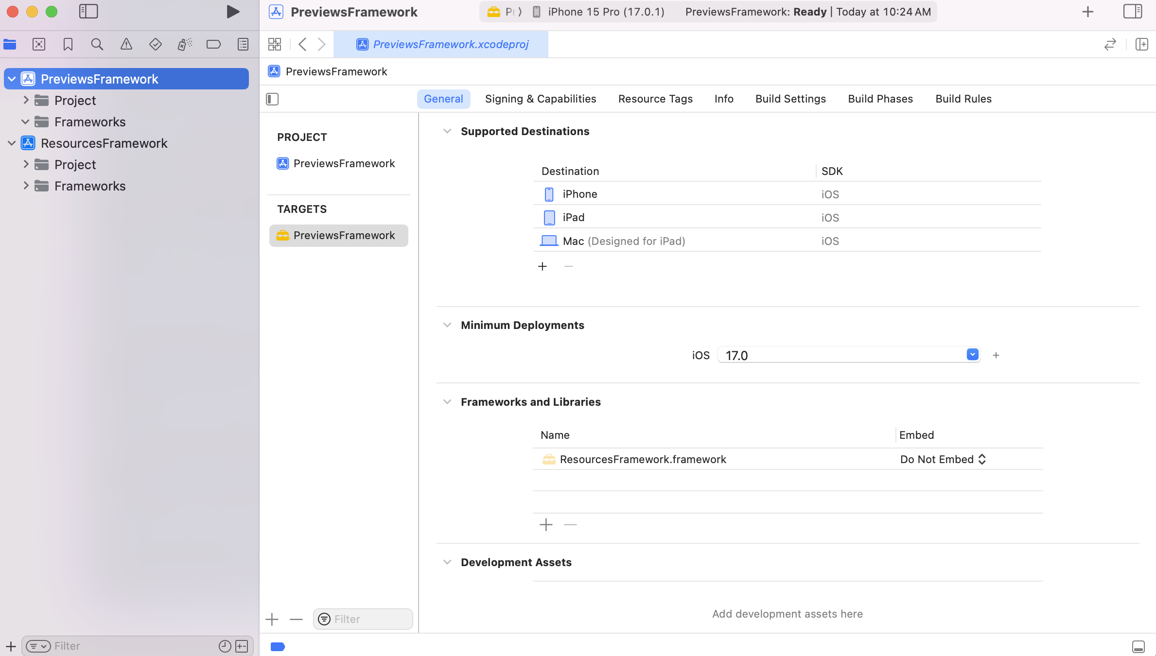Focus the targets Filter field
Image resolution: width=1156 pixels, height=656 pixels.
pyautogui.click(x=363, y=619)
